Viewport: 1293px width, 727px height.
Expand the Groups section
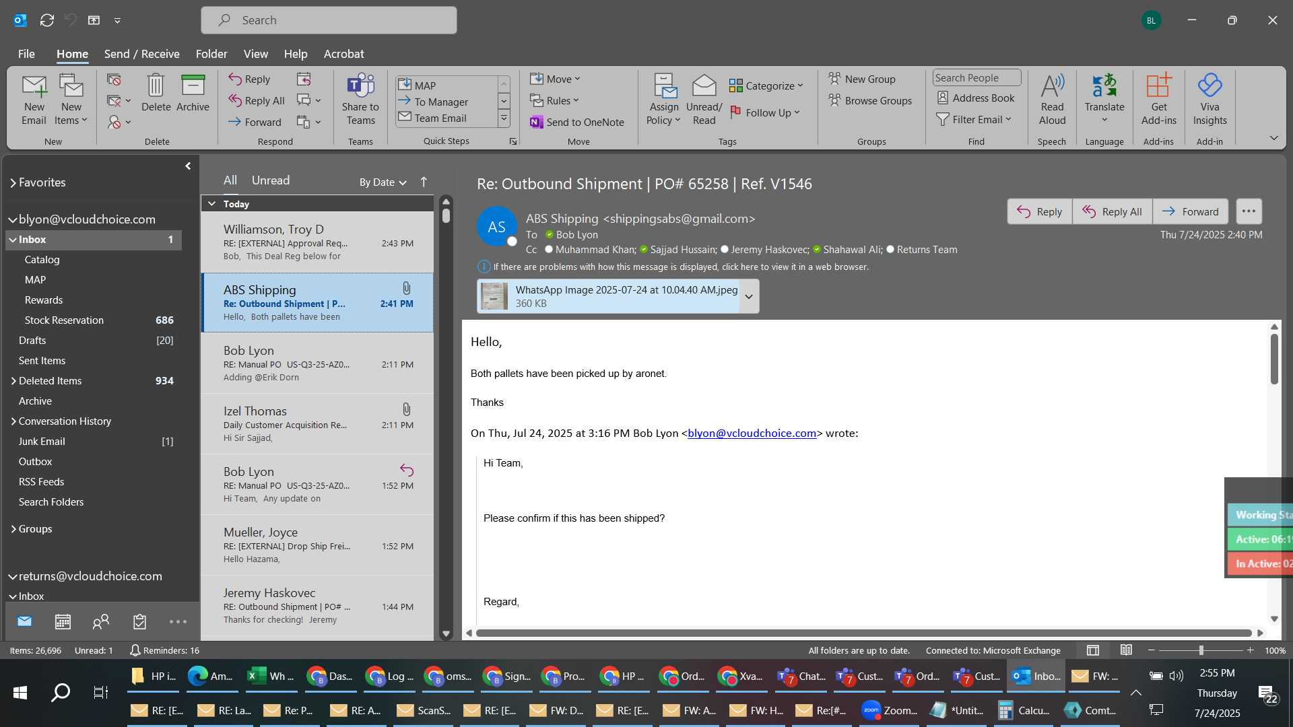pos(13,529)
